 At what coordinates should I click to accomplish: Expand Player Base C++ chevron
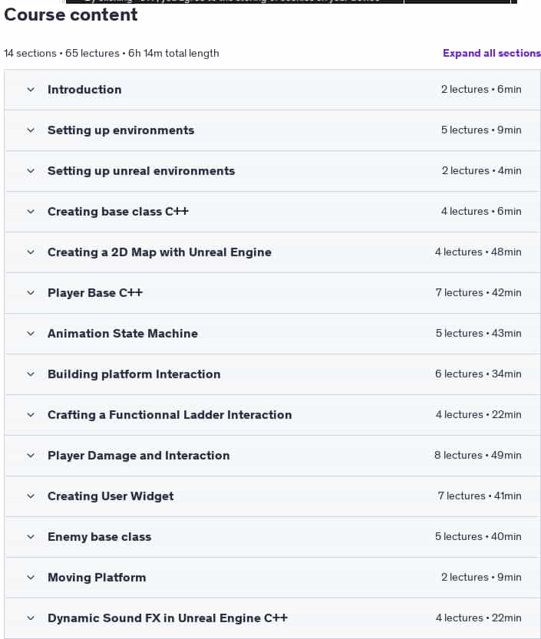(x=31, y=292)
